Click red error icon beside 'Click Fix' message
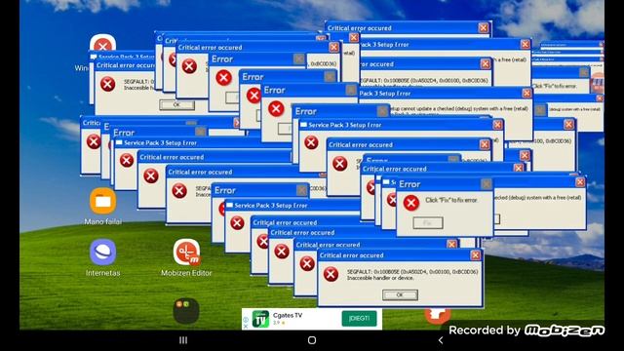Viewport: 624px width, 351px height. tap(411, 203)
